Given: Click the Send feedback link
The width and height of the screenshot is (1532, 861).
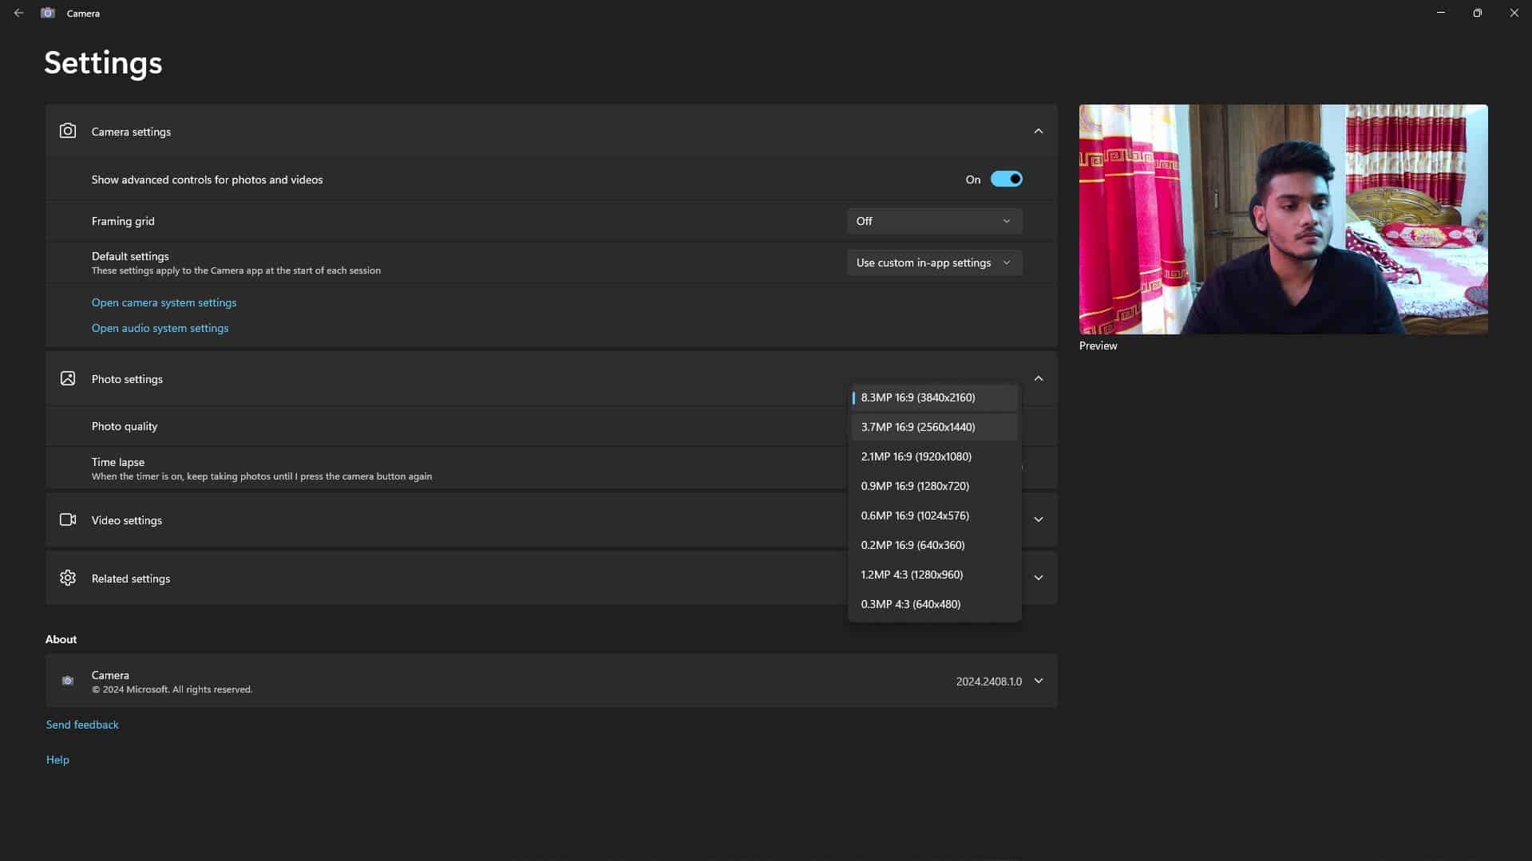Looking at the screenshot, I should (82, 725).
